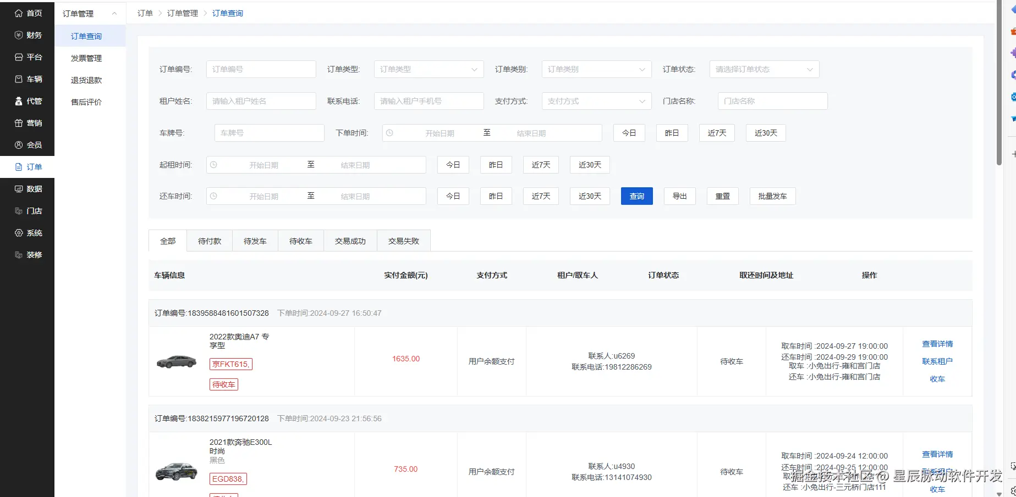The image size is (1016, 497).
Task: Click the 数据 data sidebar icon
Action: tap(19, 189)
